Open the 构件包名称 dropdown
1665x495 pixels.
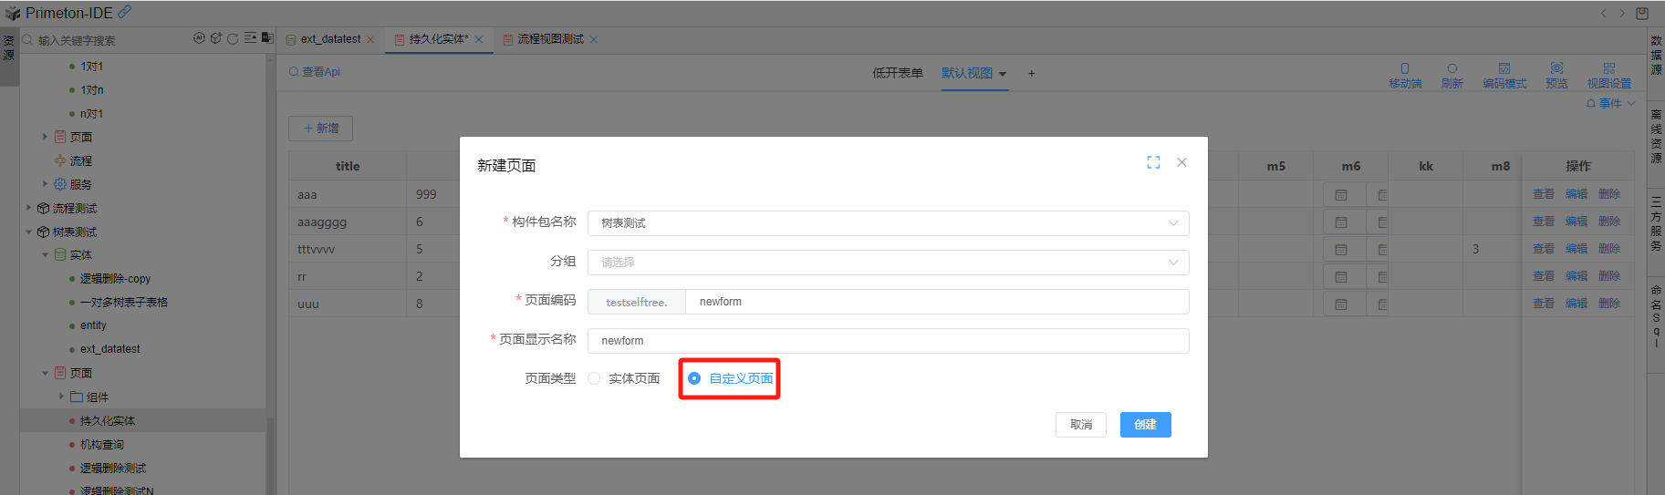click(888, 223)
